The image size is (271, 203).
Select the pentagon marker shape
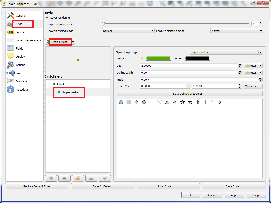pyautogui.click(x=144, y=102)
